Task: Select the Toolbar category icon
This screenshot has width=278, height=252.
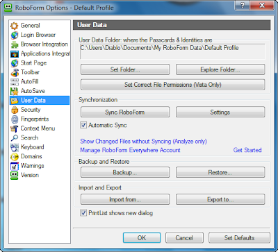Action: click(15, 72)
